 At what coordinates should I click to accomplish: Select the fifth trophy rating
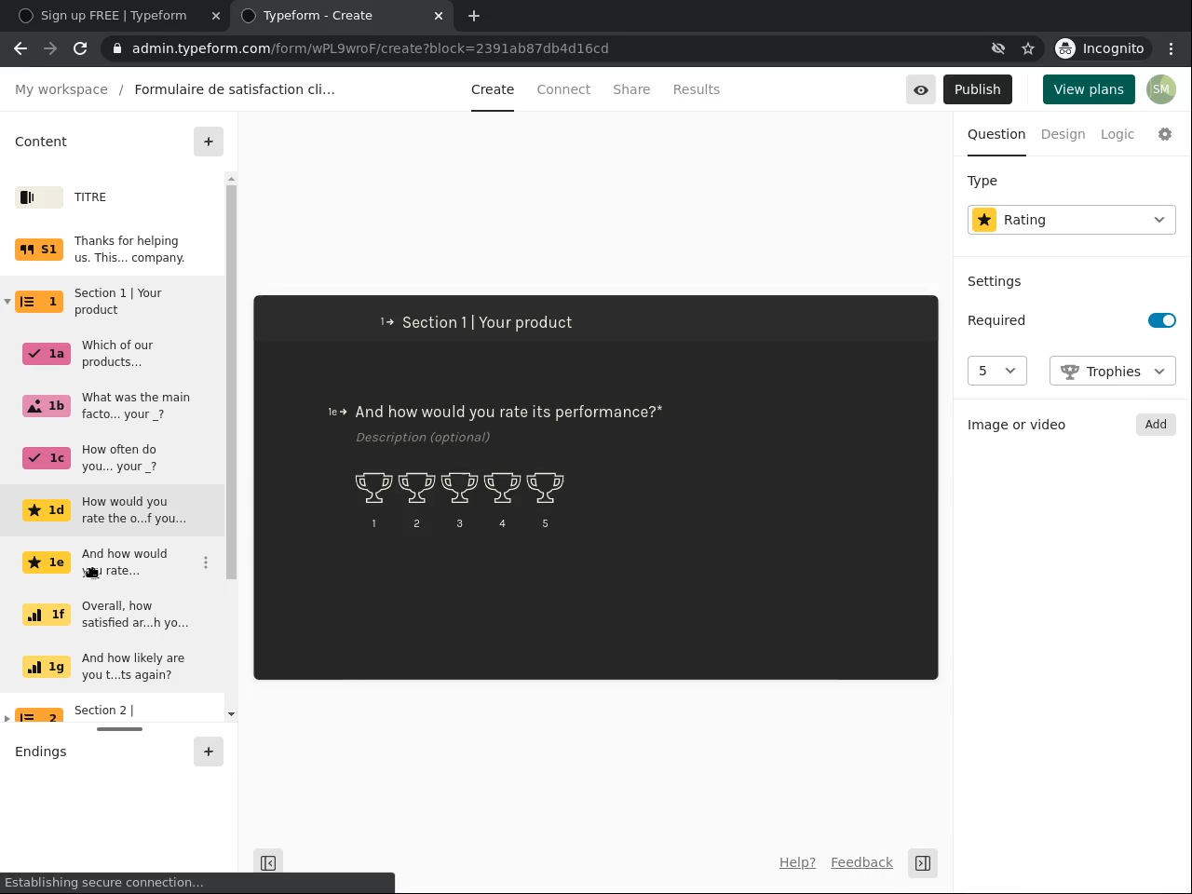click(545, 487)
